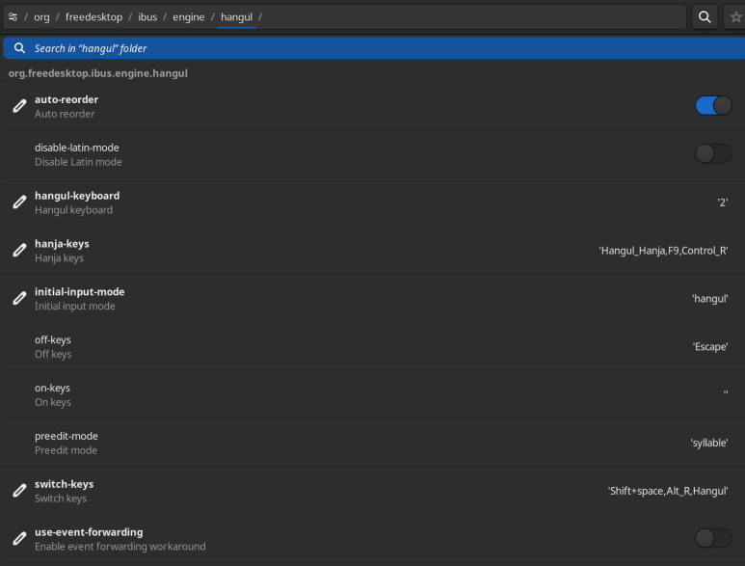Go to the freedesktop breadcrumb folder
The height and width of the screenshot is (566, 745).
tap(93, 17)
